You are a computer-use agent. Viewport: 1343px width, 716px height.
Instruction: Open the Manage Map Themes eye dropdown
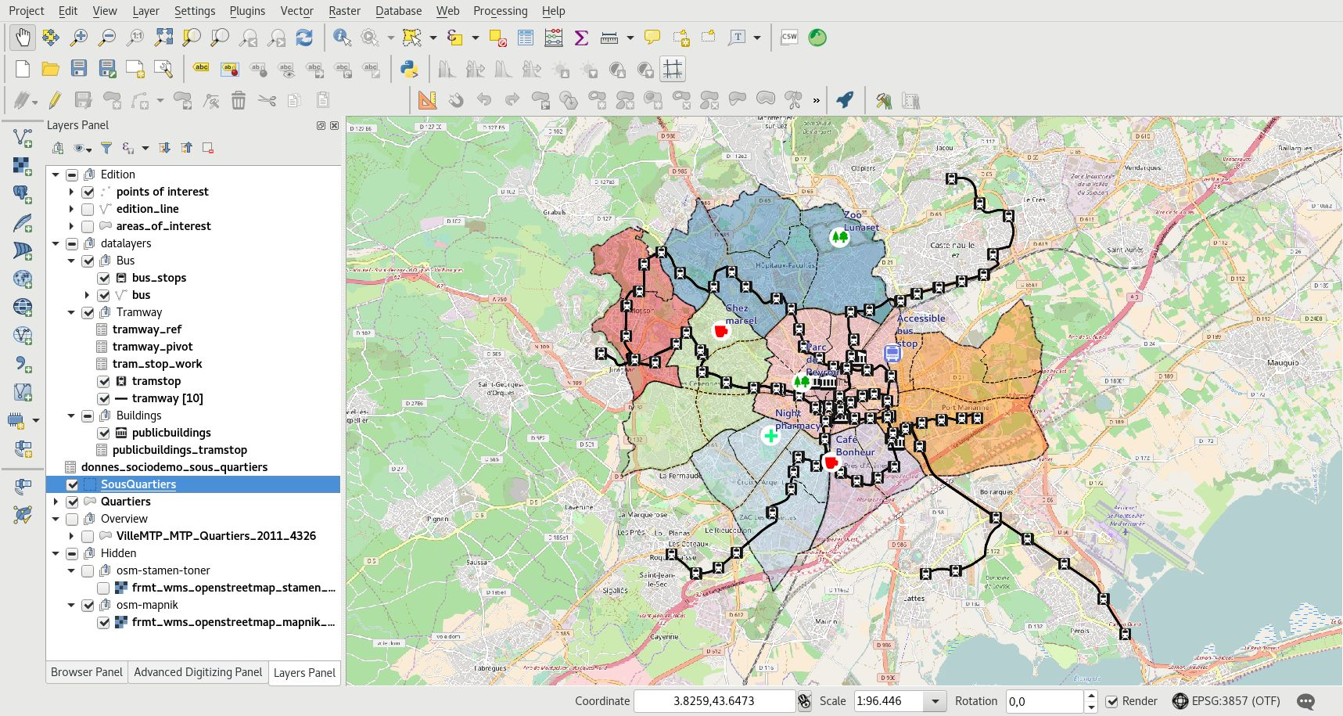(81, 148)
